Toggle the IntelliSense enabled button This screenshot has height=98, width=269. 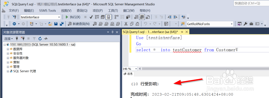click(108, 17)
